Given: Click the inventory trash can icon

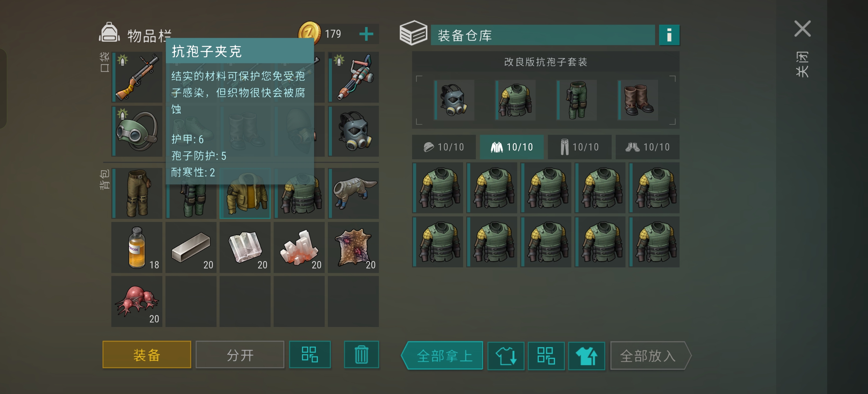Looking at the screenshot, I should click(x=361, y=355).
